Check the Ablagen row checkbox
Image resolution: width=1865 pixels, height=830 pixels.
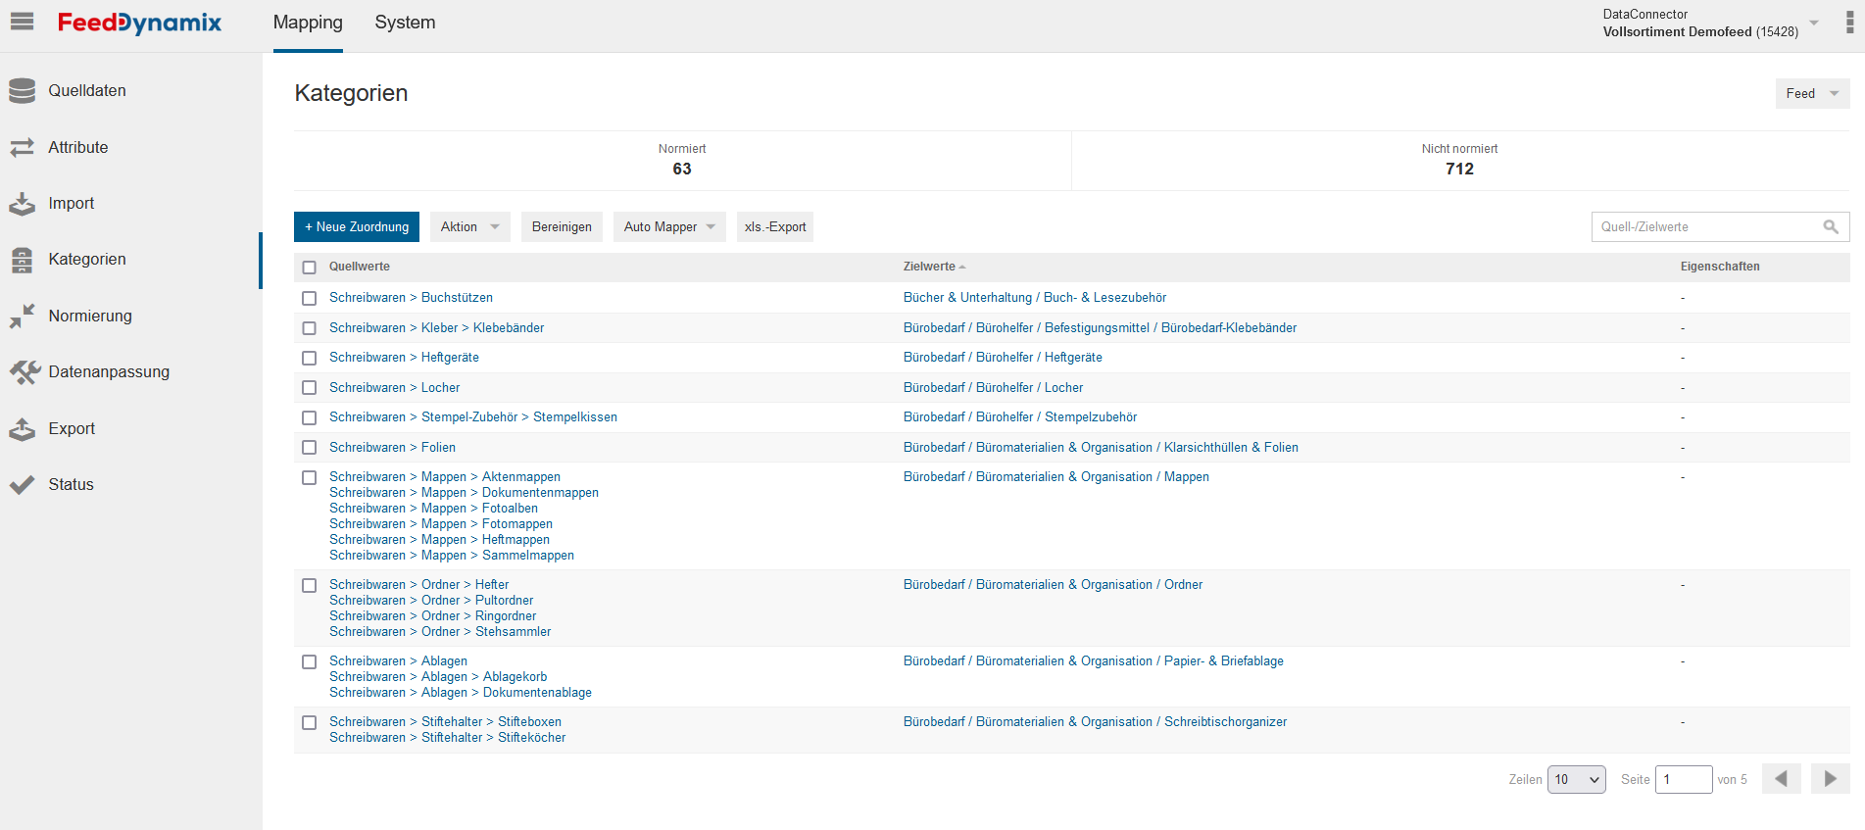[310, 661]
